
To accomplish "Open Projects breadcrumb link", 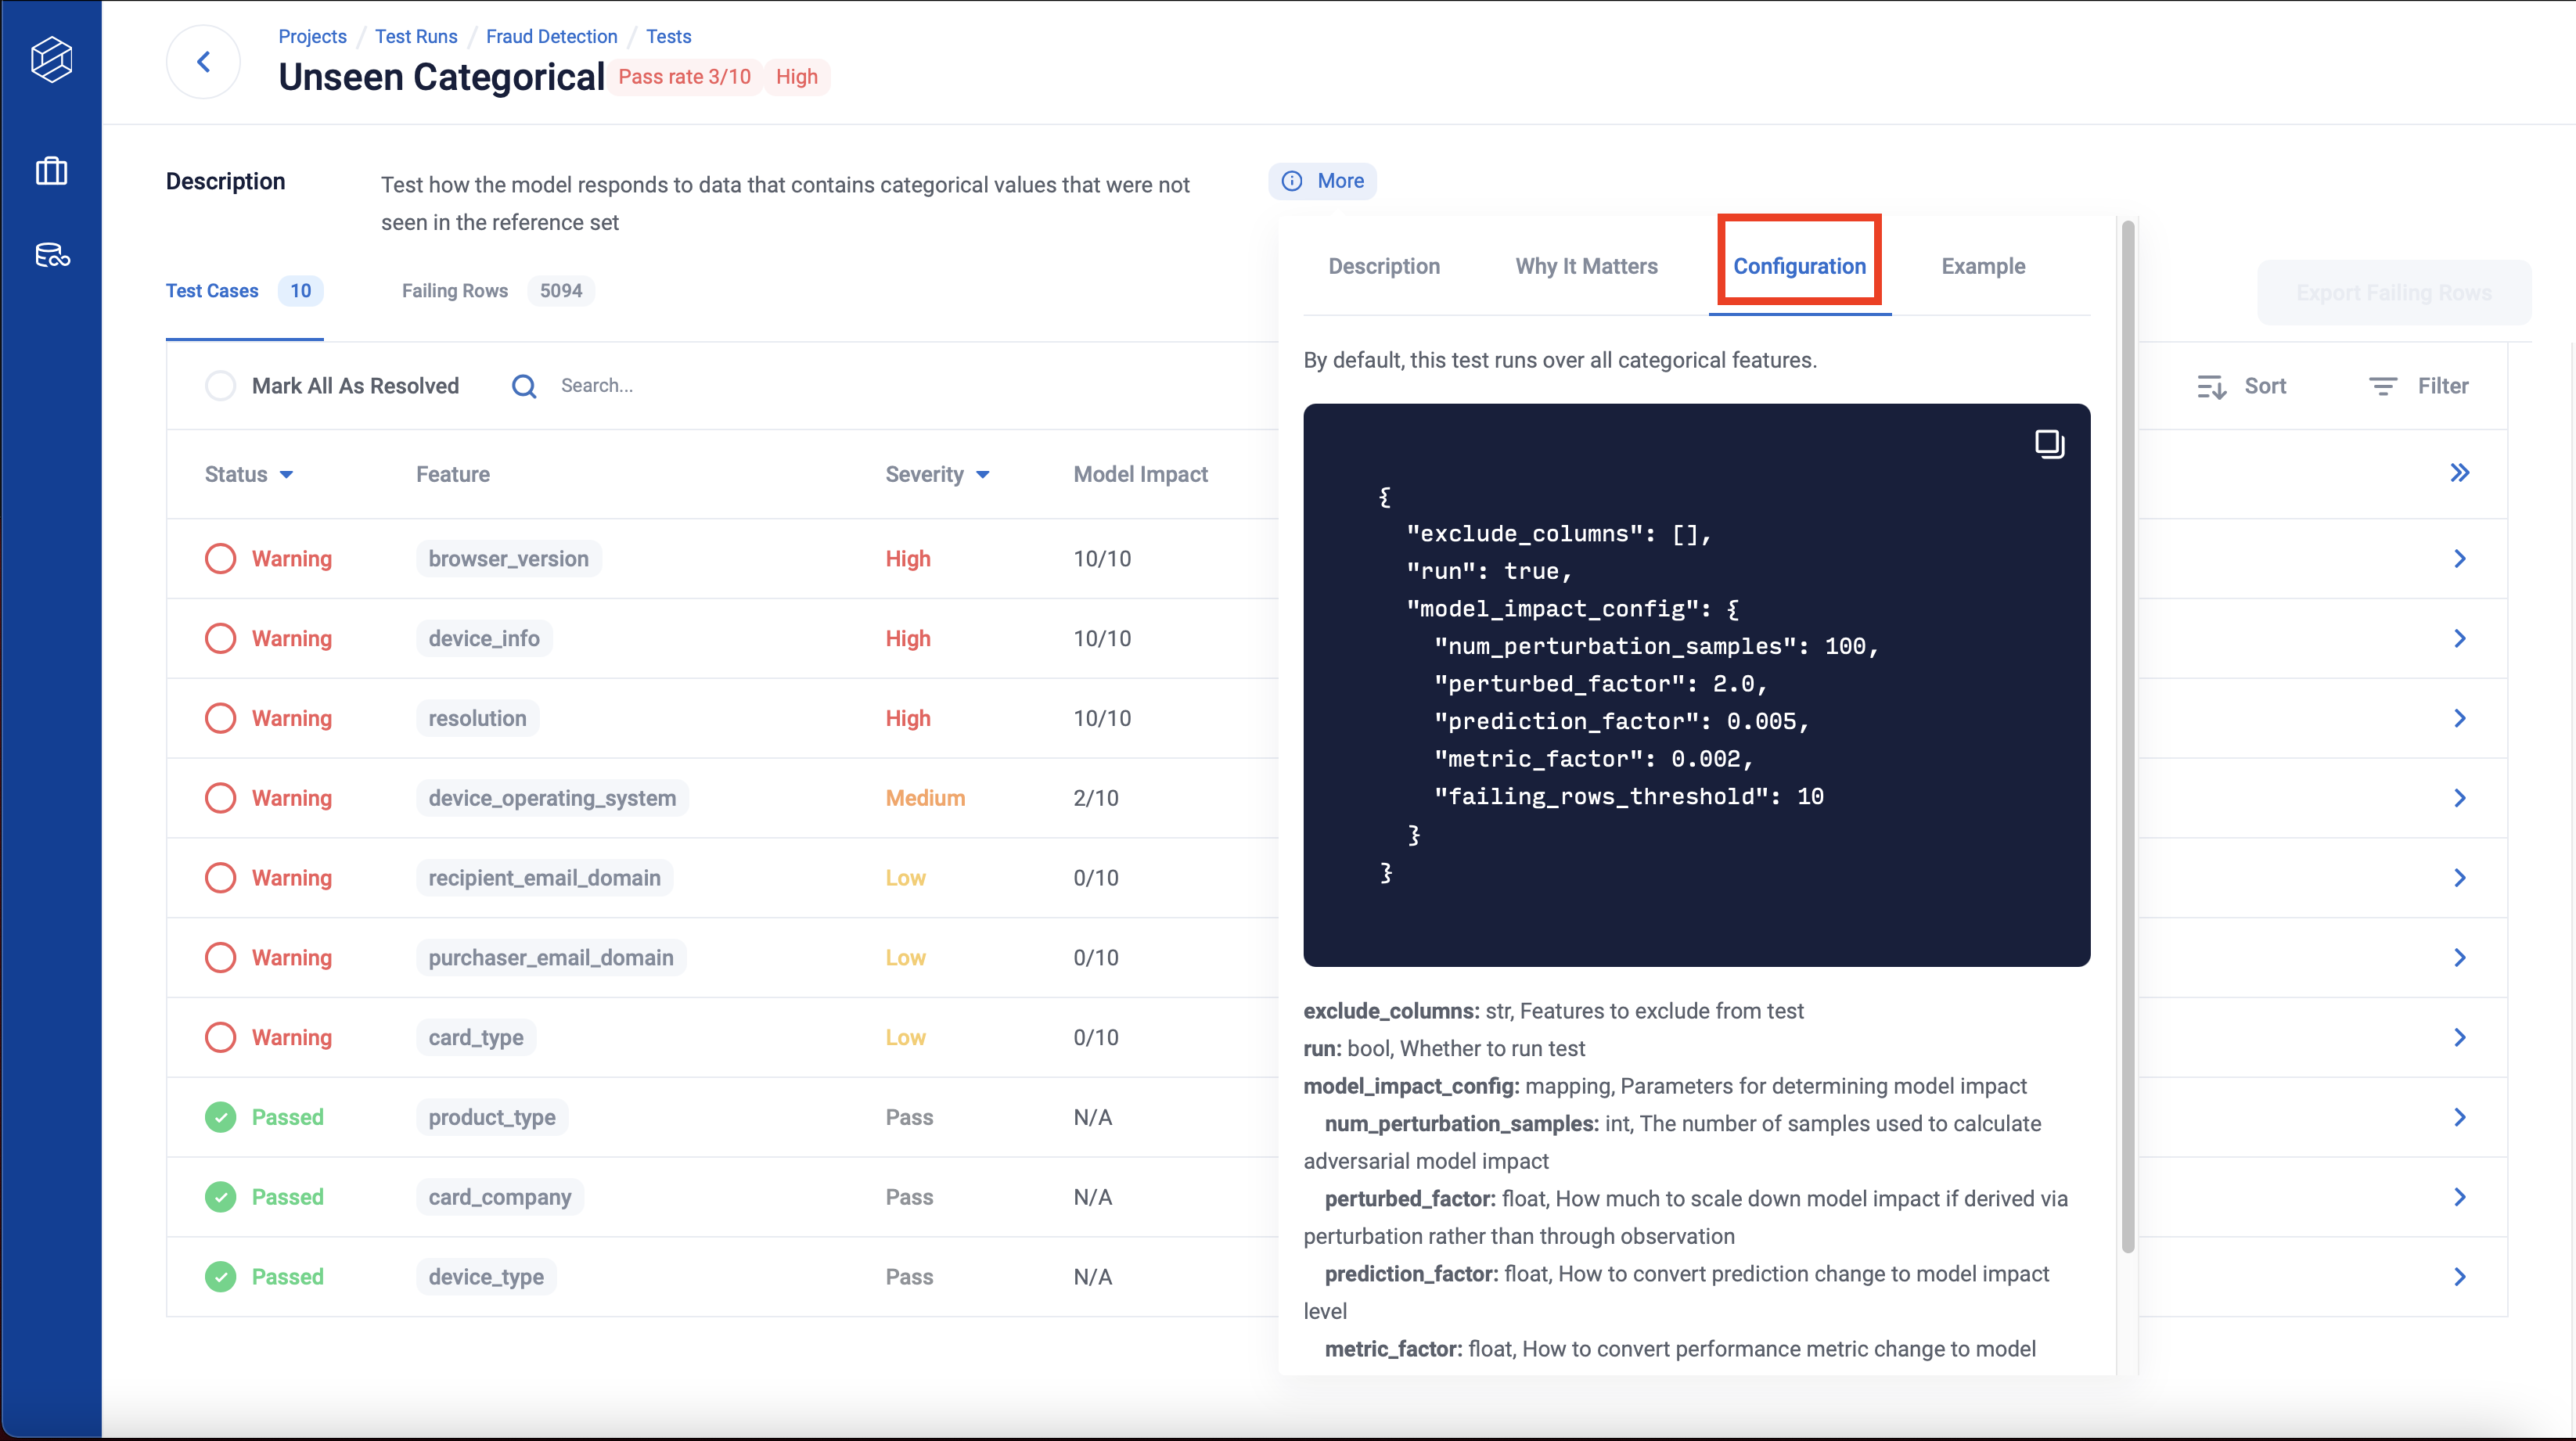I will pos(312,36).
